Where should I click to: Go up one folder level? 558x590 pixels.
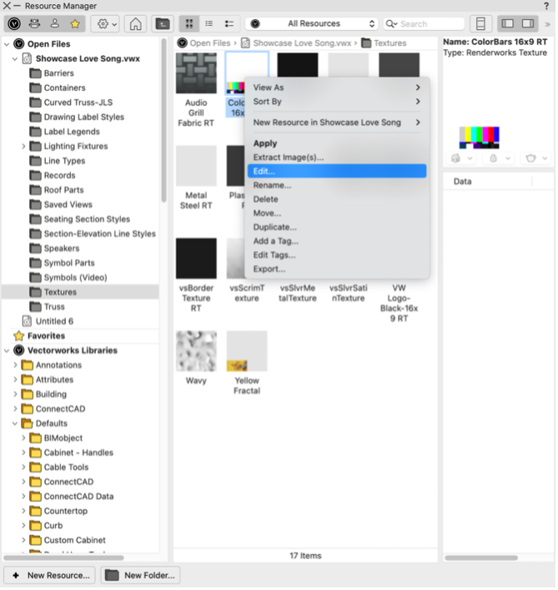click(x=162, y=24)
